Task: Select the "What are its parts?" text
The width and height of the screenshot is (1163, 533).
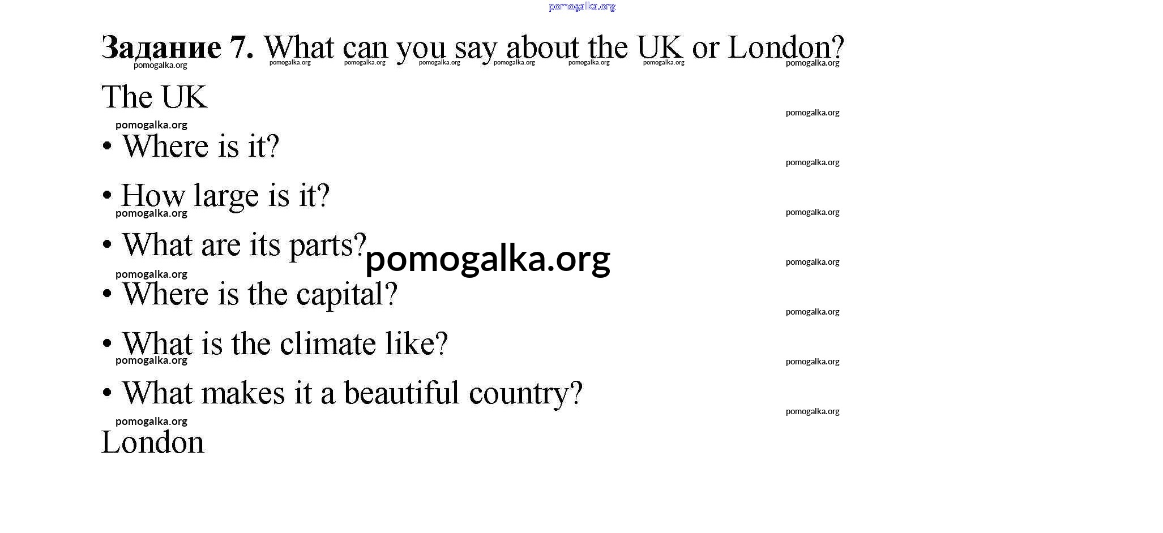Action: [244, 245]
